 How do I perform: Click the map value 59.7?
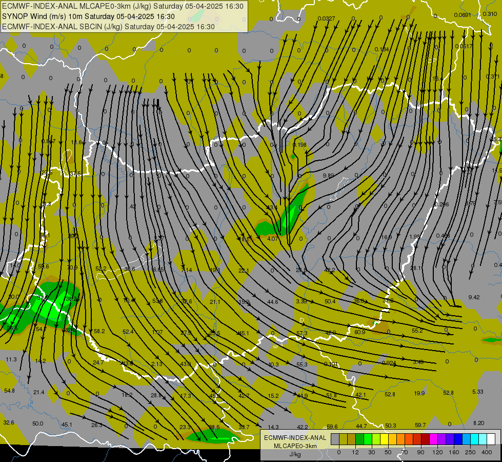tap(420, 425)
